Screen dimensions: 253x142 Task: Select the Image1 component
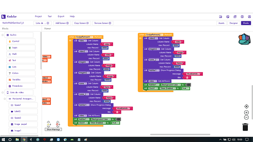click(23, 131)
